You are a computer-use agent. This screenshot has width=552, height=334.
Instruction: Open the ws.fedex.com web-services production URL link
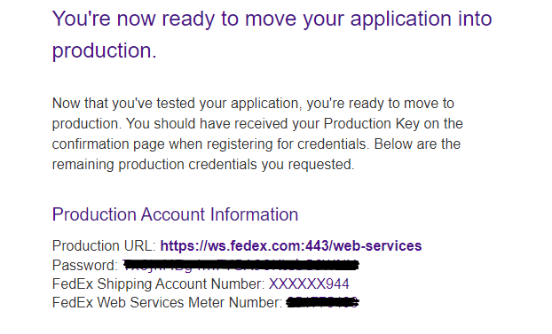pyautogui.click(x=291, y=245)
